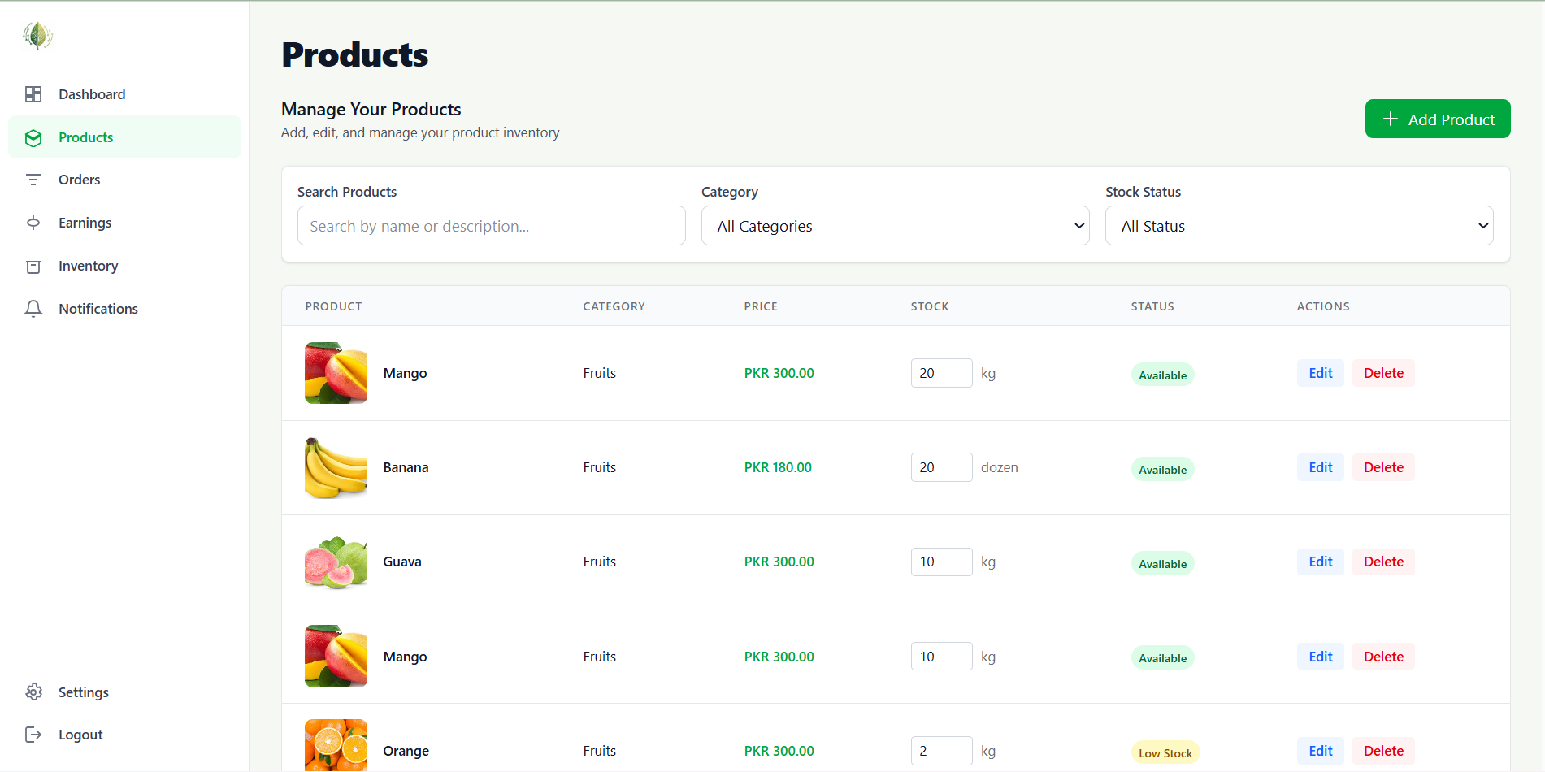Screen dimensions: 1545x772
Task: Click the Guava stock quantity field
Action: pos(941,562)
